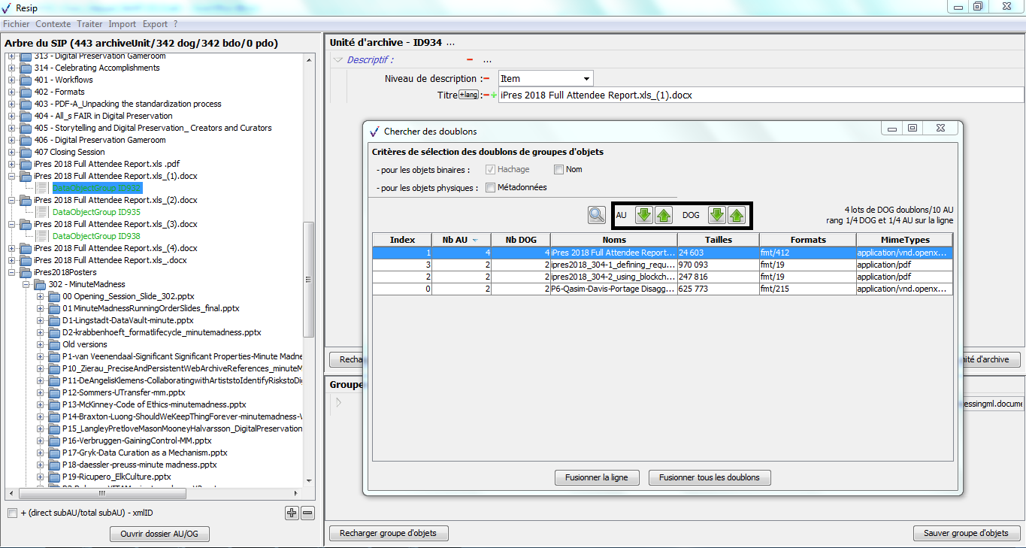Toggle the direct subAU/total subAU xmlID checkbox
The image size is (1026, 548).
coord(12,513)
